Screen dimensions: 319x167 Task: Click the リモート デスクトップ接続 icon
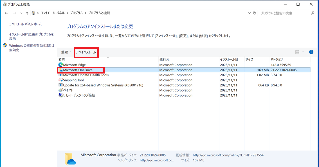[x=60, y=95]
